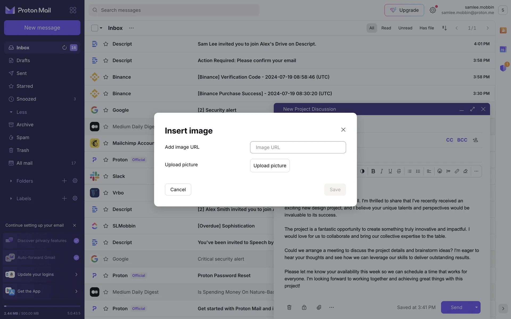
Task: Open the Send button dropdown arrow
Action: 476,307
